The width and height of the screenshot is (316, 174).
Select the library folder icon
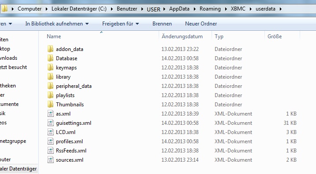50,76
